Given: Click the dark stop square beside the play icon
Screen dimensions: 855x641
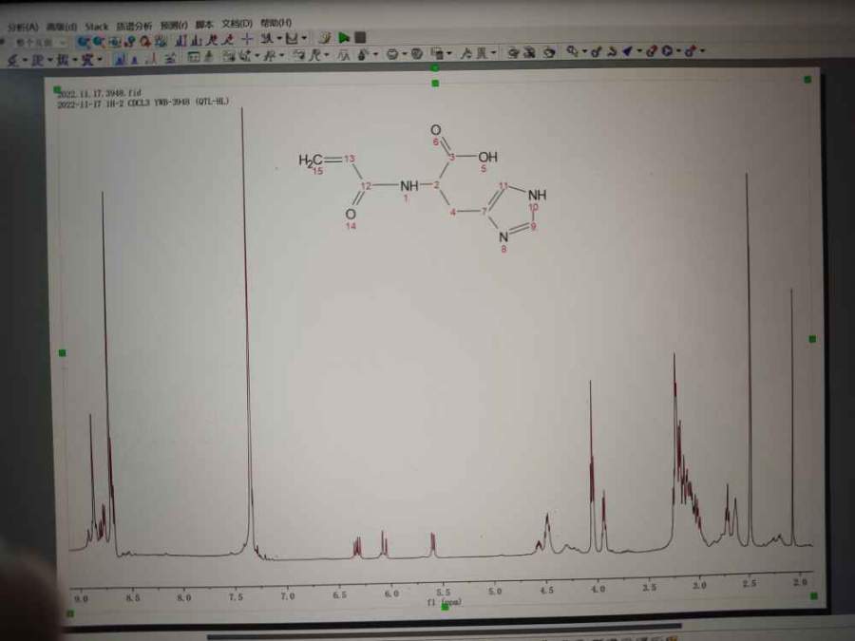Looking at the screenshot, I should pos(360,38).
